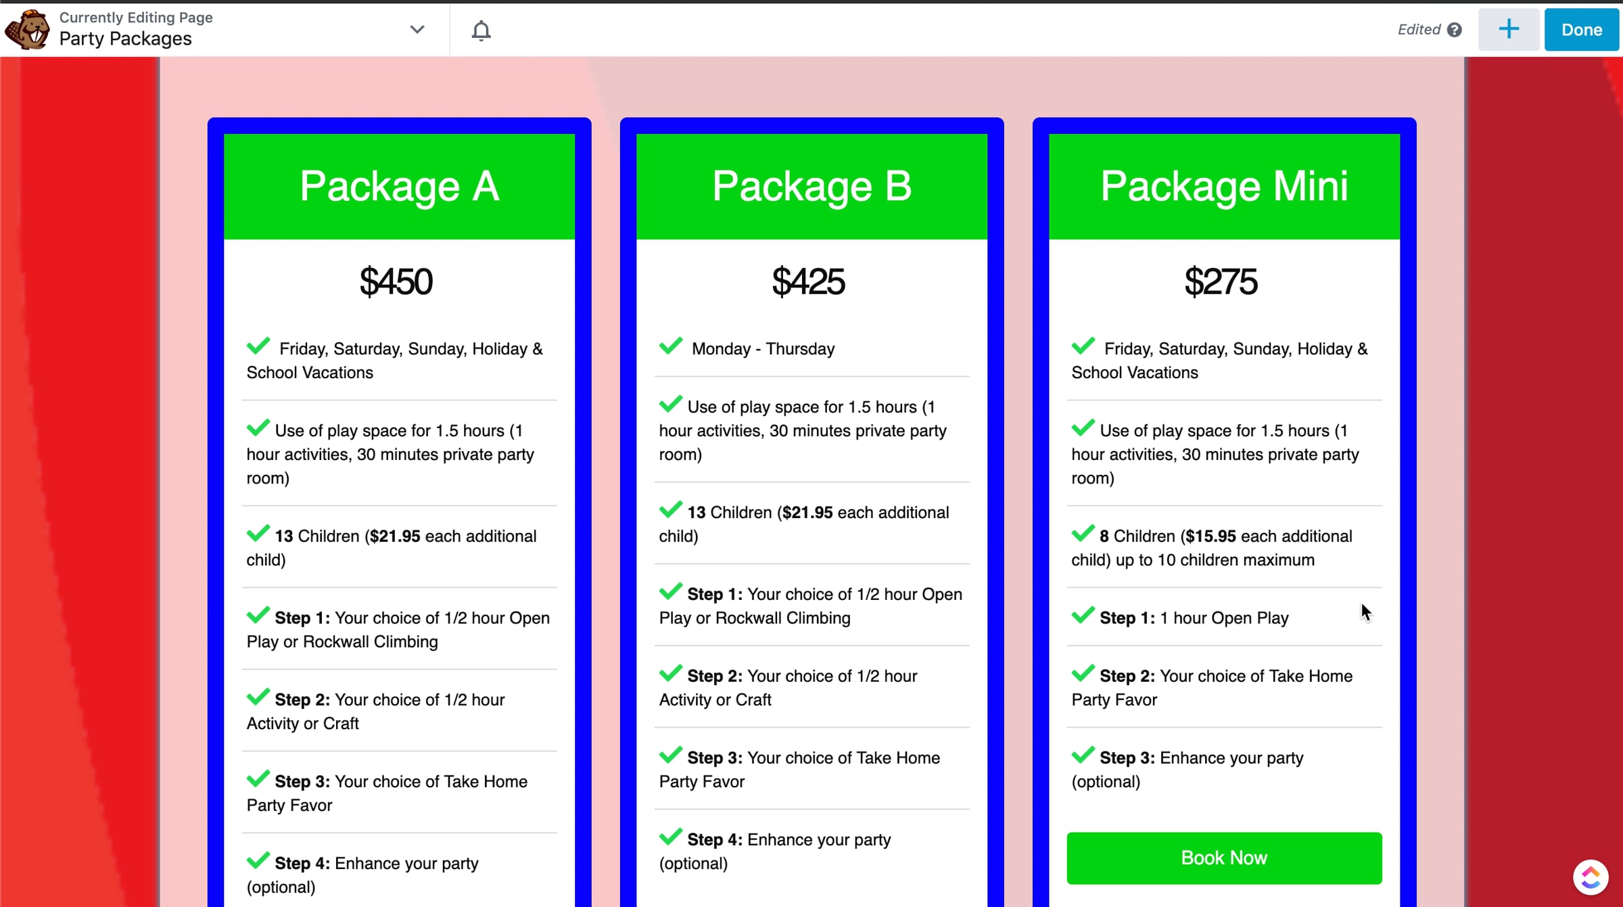Select the Package B heading banner
1623x907 pixels.
(x=811, y=186)
